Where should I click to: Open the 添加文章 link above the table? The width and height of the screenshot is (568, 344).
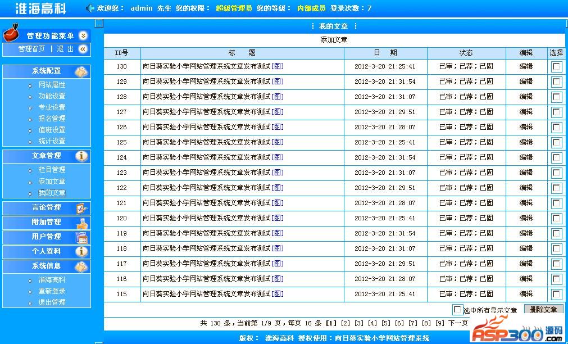click(x=334, y=39)
